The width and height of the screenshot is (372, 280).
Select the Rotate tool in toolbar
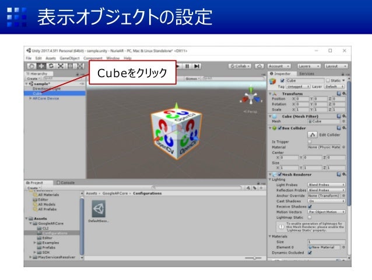[x=51, y=66]
